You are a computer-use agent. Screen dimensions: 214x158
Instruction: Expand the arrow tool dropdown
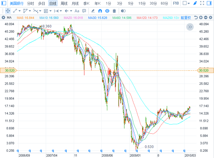click(x=71, y=11)
